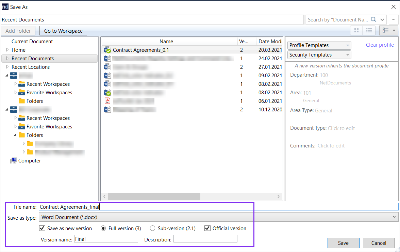Click the Computer icon in tree
400x252 pixels.
14,161
